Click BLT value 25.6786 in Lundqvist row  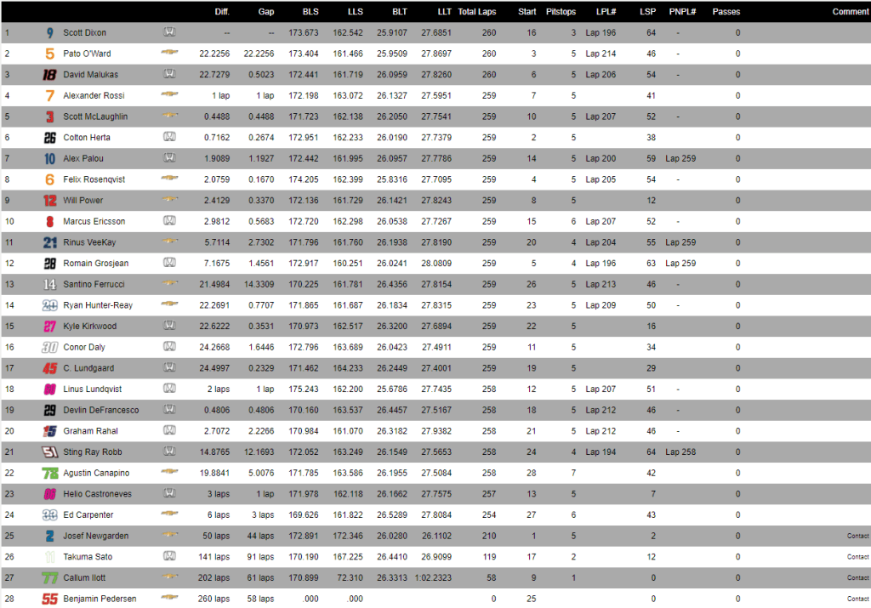392,389
